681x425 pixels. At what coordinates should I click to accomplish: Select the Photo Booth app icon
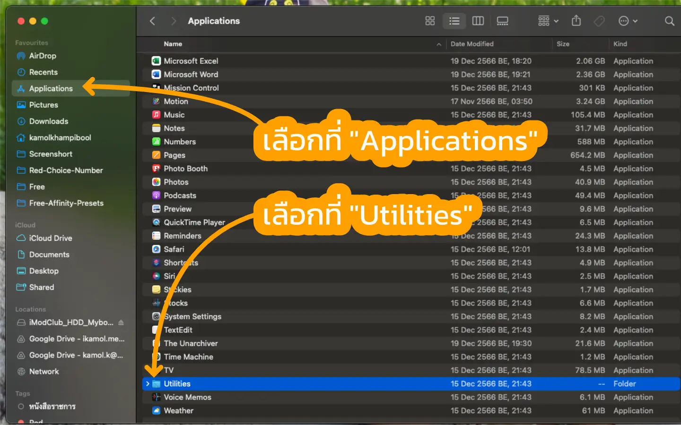156,169
